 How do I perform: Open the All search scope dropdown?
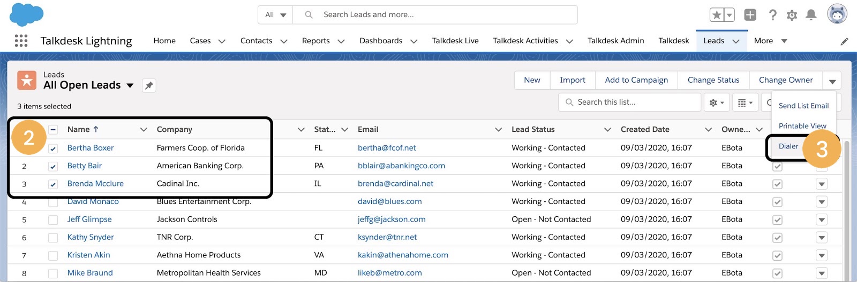click(x=275, y=15)
